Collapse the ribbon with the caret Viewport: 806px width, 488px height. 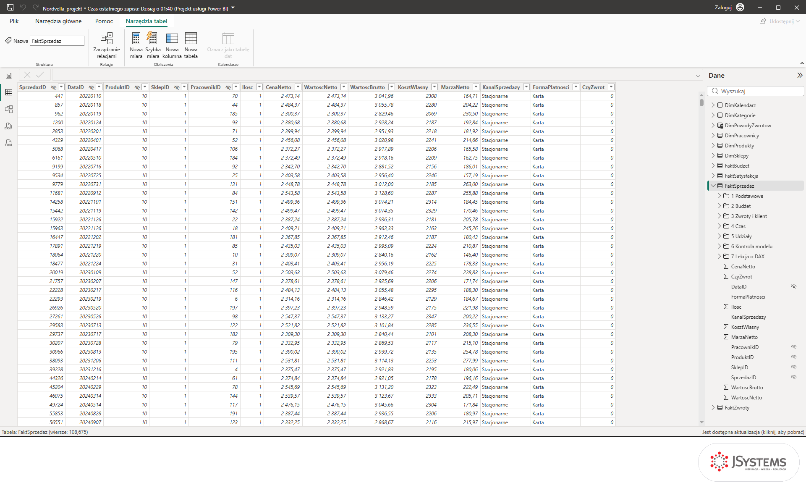(802, 63)
